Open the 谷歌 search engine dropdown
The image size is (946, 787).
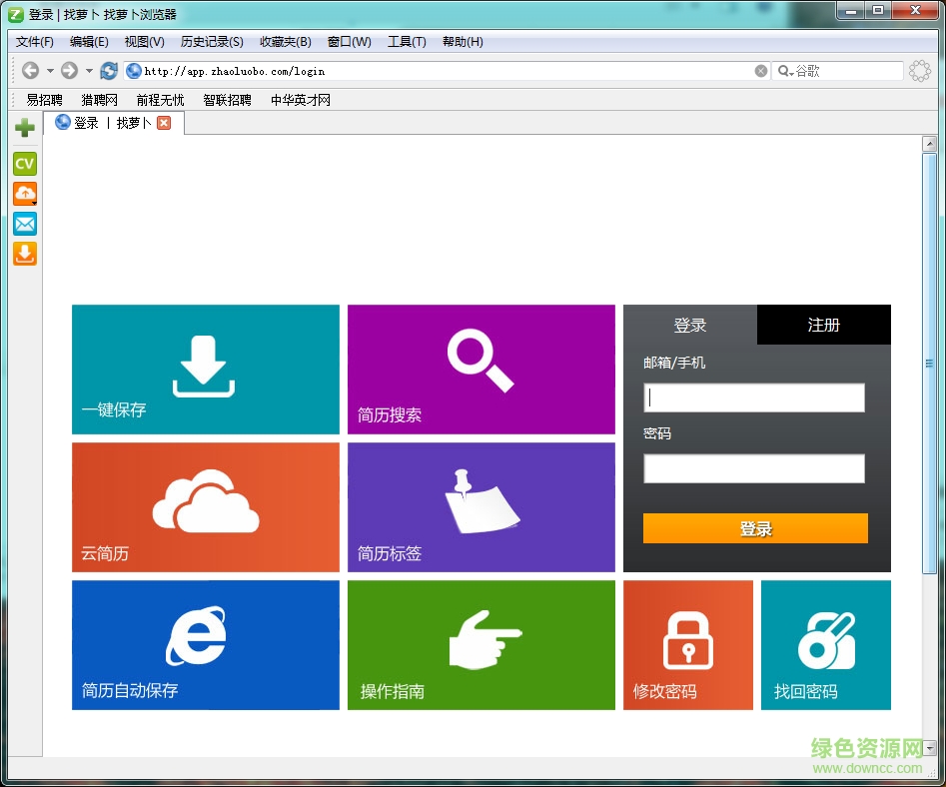(x=790, y=70)
